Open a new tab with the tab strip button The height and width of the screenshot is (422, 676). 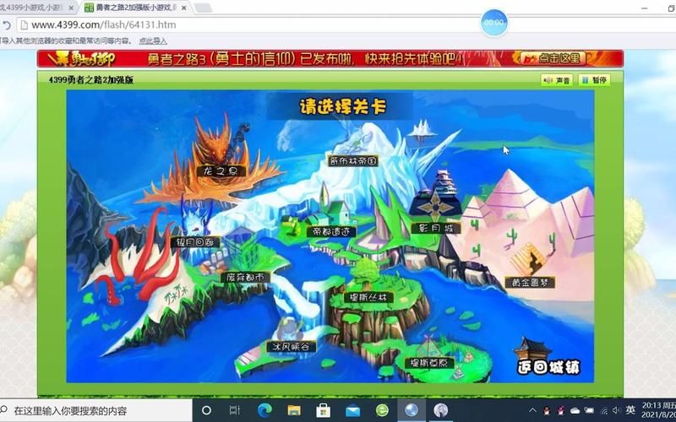203,8
